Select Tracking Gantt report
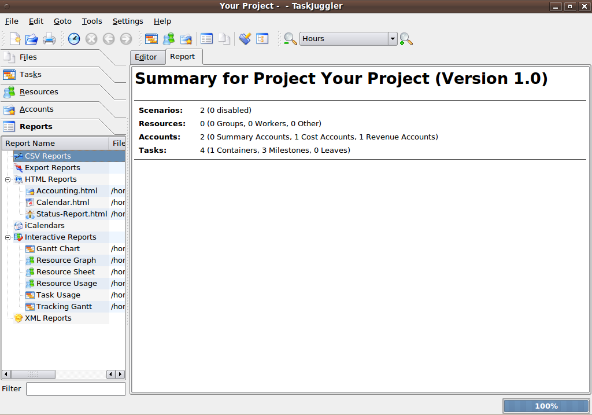This screenshot has width=592, height=415. (64, 307)
